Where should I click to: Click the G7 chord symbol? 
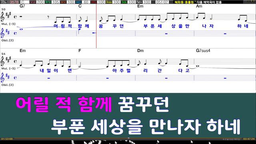22,6
